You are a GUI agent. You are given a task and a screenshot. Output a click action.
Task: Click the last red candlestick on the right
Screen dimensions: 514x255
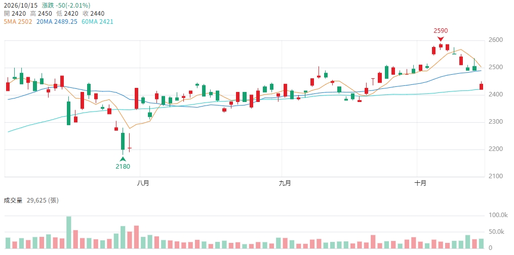click(481, 86)
